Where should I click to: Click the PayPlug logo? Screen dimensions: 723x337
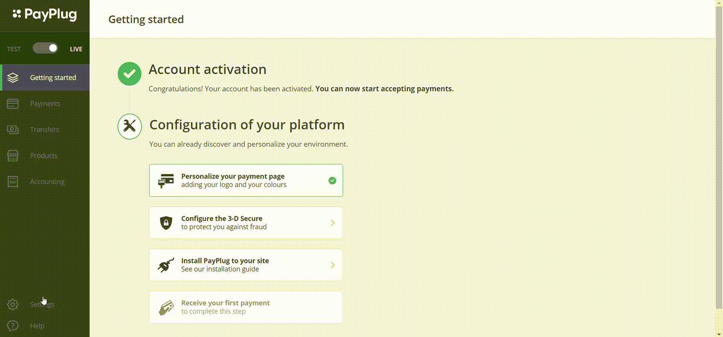(44, 15)
